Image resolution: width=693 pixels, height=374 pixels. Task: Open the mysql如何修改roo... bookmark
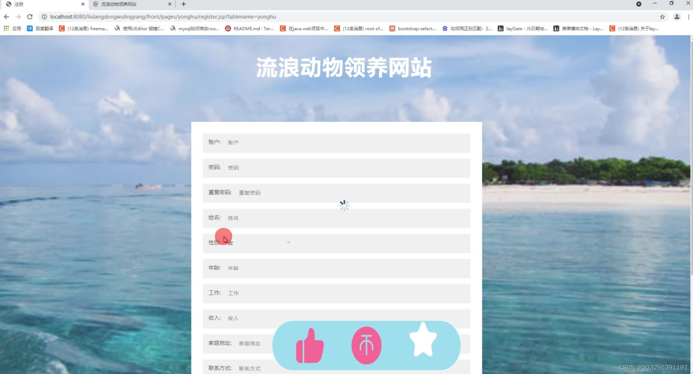coord(194,28)
